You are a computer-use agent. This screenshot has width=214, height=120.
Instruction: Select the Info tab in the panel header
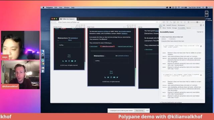160,25
